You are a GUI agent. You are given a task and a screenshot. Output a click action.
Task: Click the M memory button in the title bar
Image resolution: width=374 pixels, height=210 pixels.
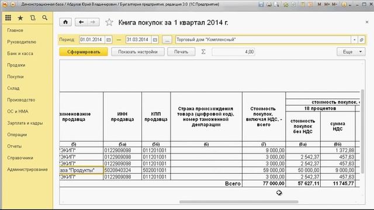(x=319, y=4)
